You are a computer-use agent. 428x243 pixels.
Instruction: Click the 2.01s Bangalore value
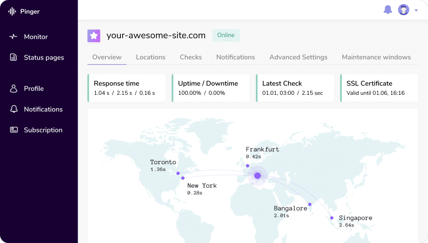(x=281, y=215)
